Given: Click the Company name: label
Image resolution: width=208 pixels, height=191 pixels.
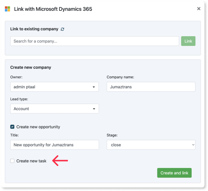Looking at the screenshot, I should tap(120, 77).
